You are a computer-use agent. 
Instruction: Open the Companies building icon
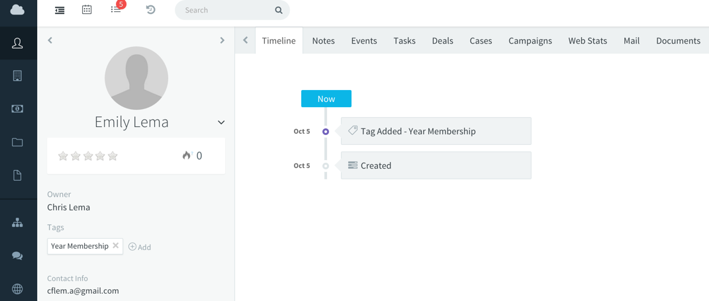[17, 76]
